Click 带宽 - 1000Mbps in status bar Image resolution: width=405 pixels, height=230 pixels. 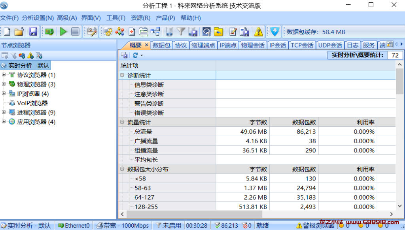point(123,226)
